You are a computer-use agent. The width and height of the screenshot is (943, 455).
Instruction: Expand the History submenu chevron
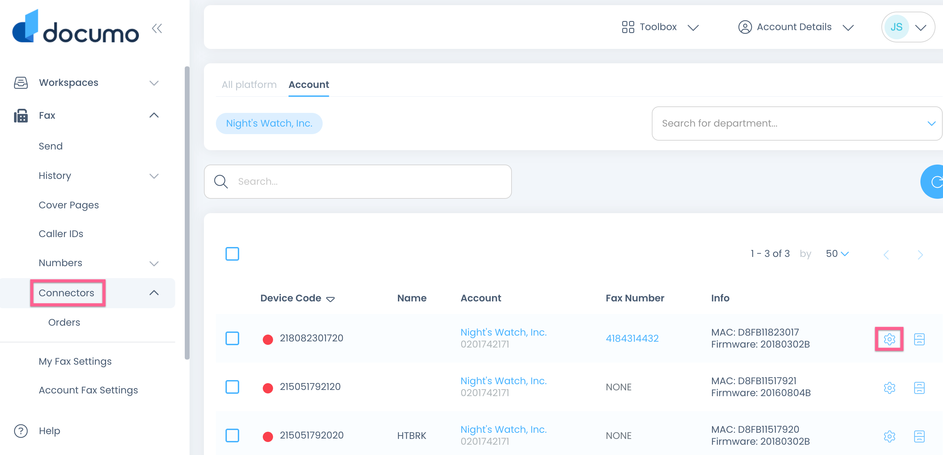(x=154, y=176)
